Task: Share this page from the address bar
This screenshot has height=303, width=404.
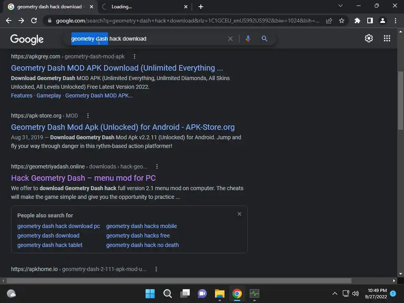Action: [x=329, y=21]
